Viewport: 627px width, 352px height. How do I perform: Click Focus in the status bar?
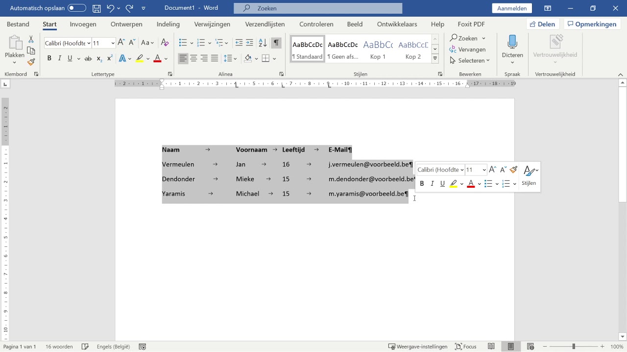(x=466, y=347)
